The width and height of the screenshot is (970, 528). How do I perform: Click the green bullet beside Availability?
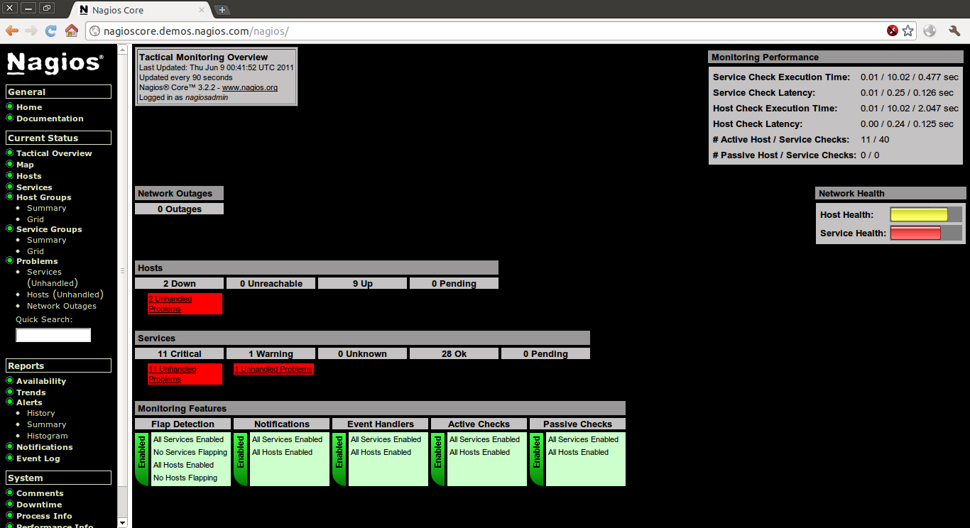tap(10, 380)
